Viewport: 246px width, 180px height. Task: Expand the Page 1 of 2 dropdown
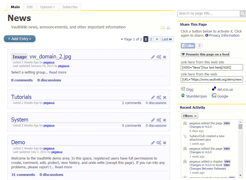coord(131,39)
